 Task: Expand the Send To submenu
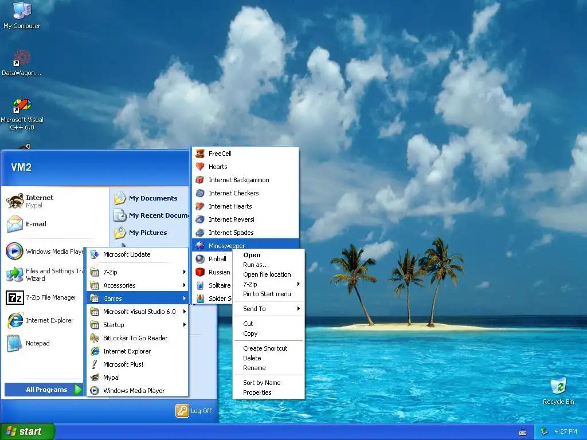coord(268,309)
